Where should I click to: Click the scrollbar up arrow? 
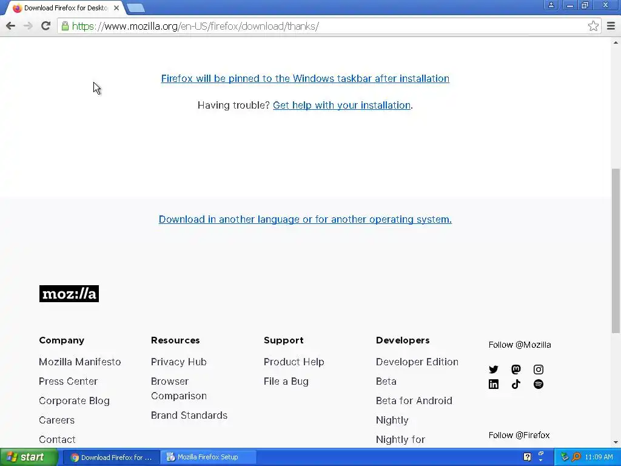[x=616, y=42]
